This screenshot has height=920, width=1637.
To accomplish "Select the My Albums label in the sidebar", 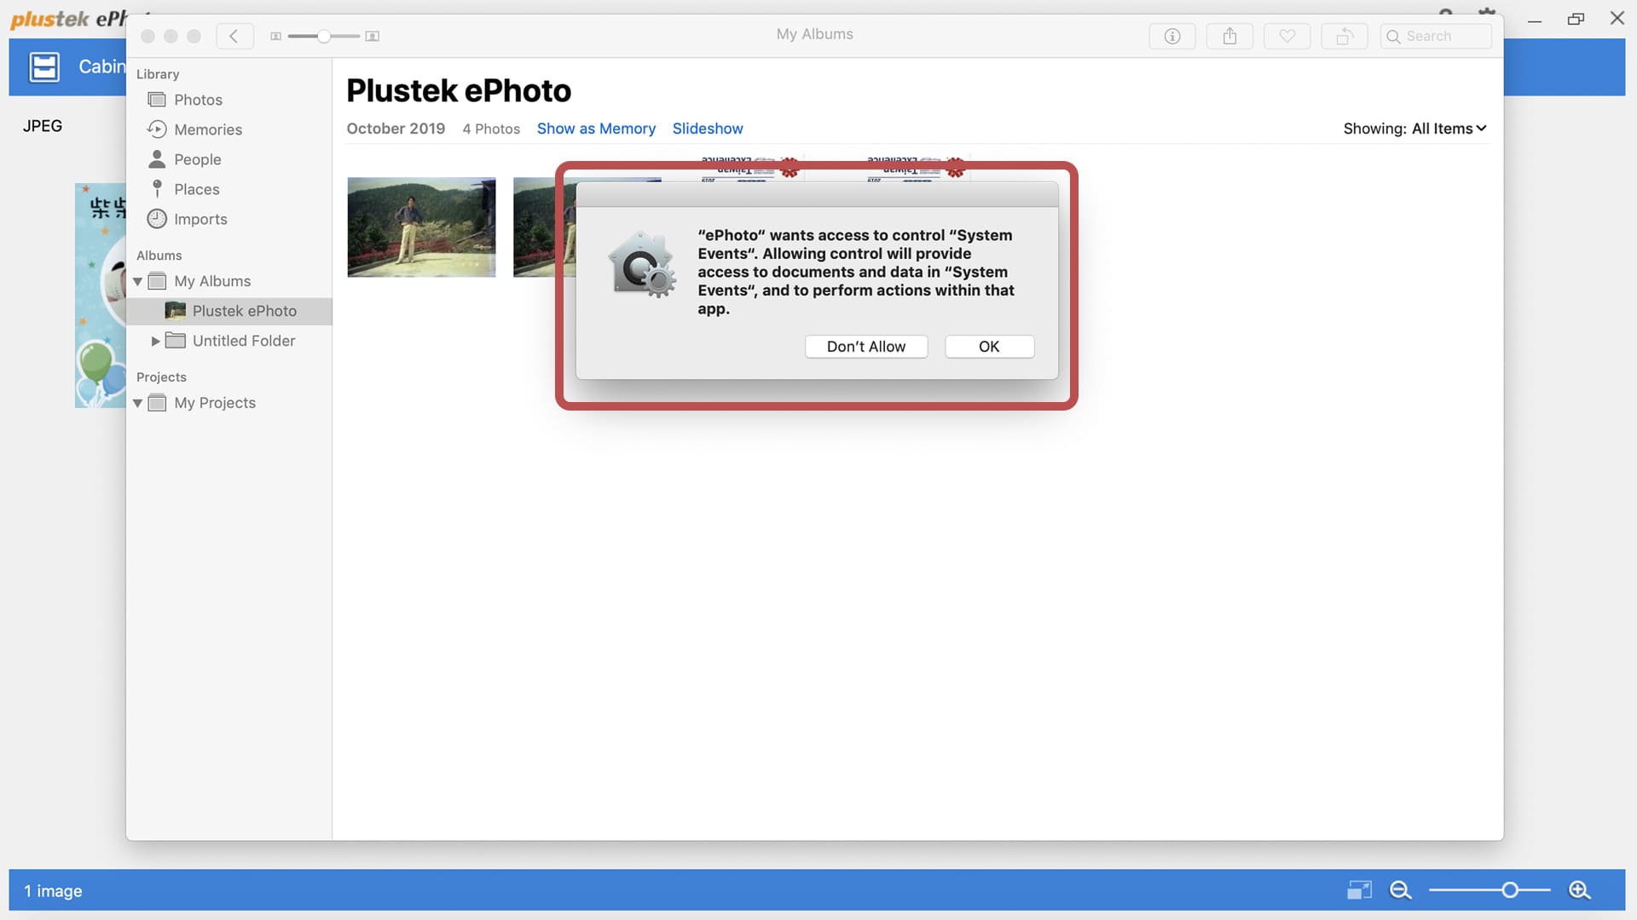I will point(212,281).
